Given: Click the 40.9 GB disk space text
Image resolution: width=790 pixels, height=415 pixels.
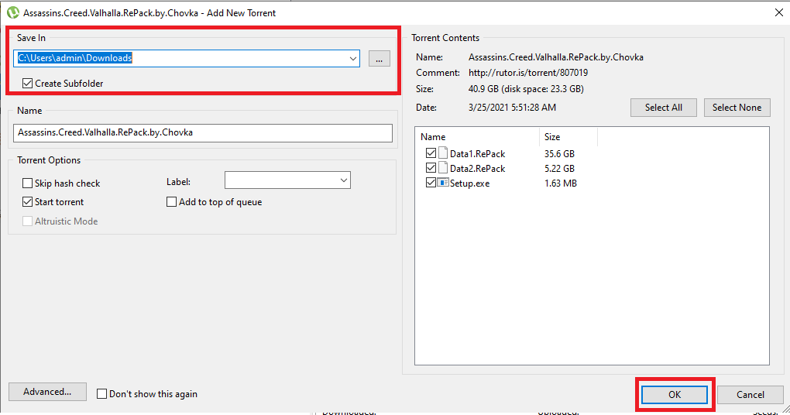Looking at the screenshot, I should (526, 89).
